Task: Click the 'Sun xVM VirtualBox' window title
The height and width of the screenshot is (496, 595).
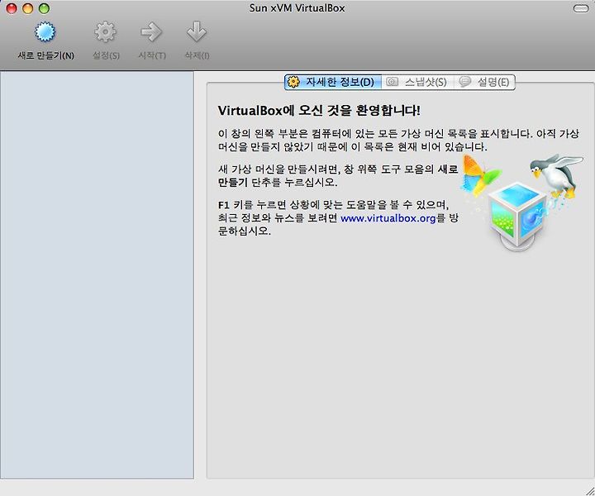Action: pos(297,8)
